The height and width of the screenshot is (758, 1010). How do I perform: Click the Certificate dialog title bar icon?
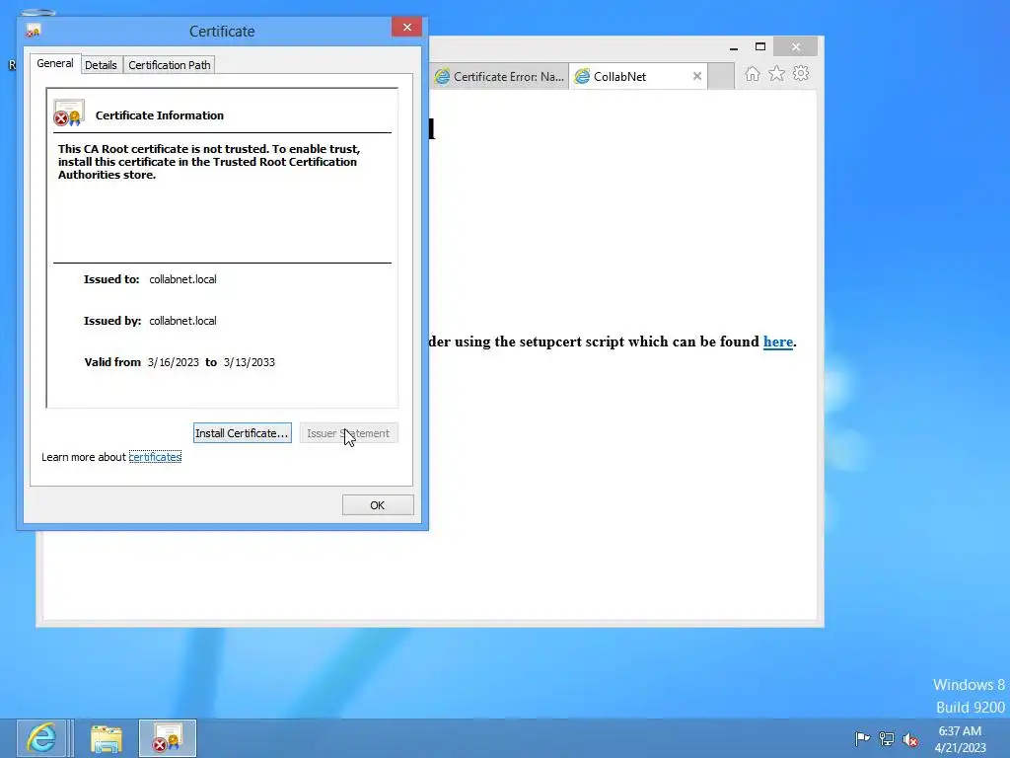33,31
